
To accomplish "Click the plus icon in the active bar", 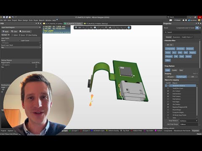I will click(x=83, y=28).
